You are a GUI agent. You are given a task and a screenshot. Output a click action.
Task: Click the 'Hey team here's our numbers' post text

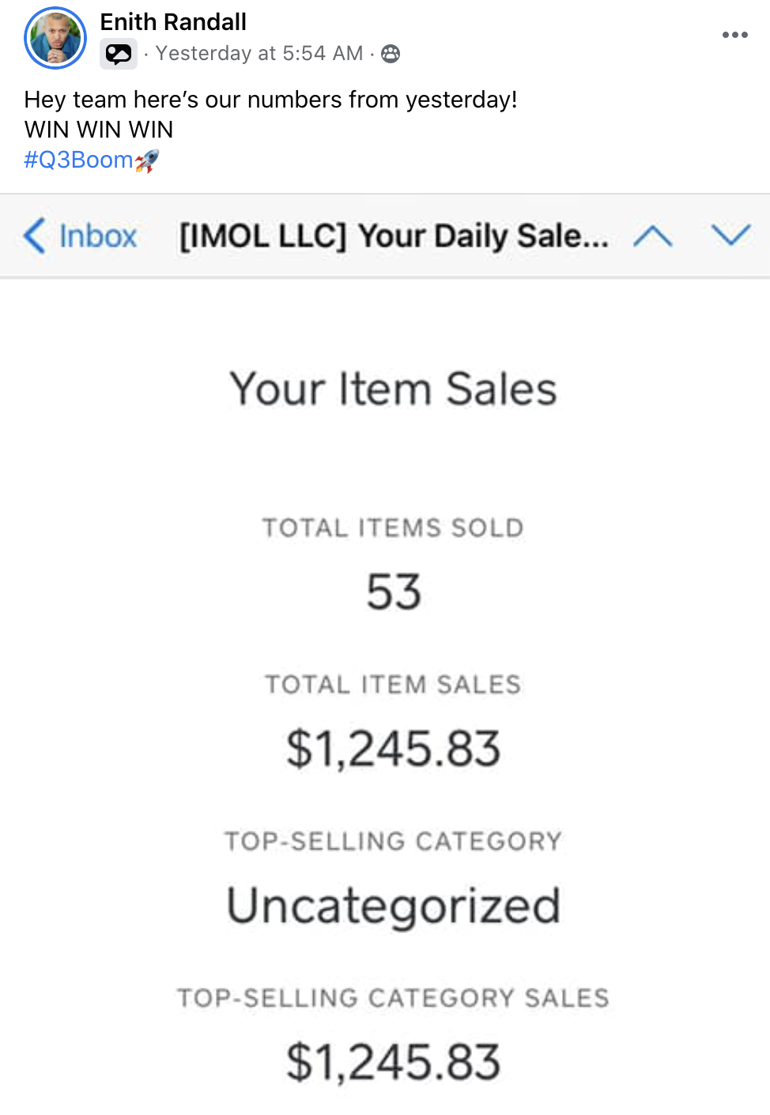270,100
